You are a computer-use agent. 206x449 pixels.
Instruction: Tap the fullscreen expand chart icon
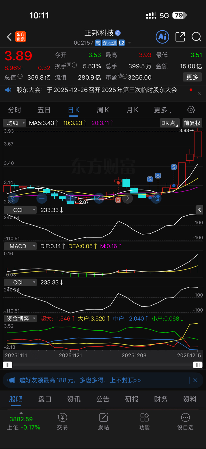(x=156, y=199)
